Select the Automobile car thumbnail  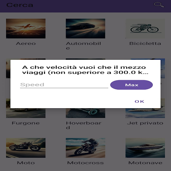click(x=85, y=28)
